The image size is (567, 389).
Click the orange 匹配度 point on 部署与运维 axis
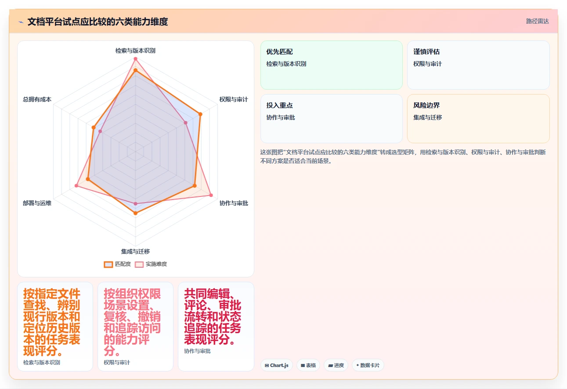[x=88, y=179]
